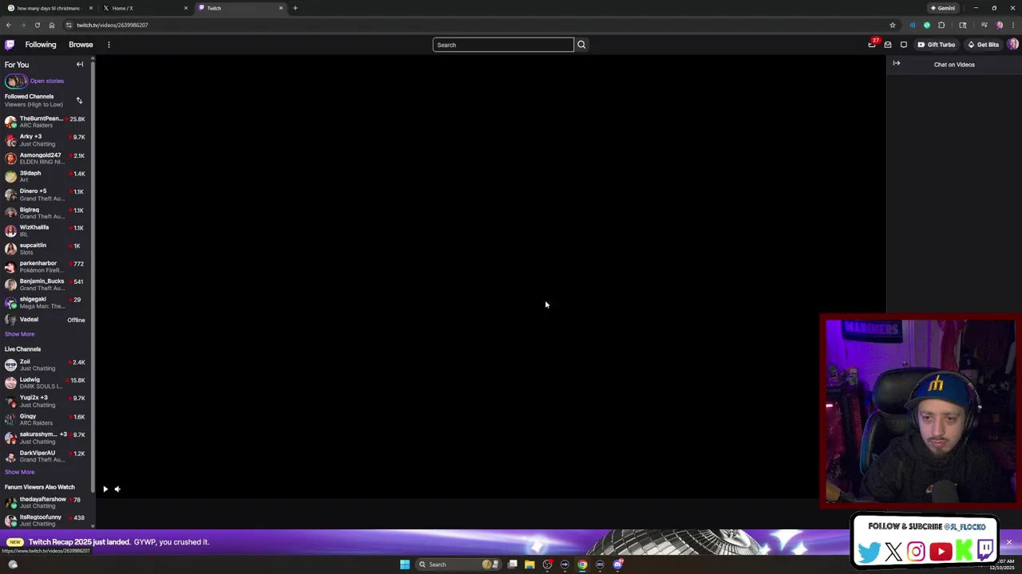Open DarkViperAU channel

click(x=46, y=456)
